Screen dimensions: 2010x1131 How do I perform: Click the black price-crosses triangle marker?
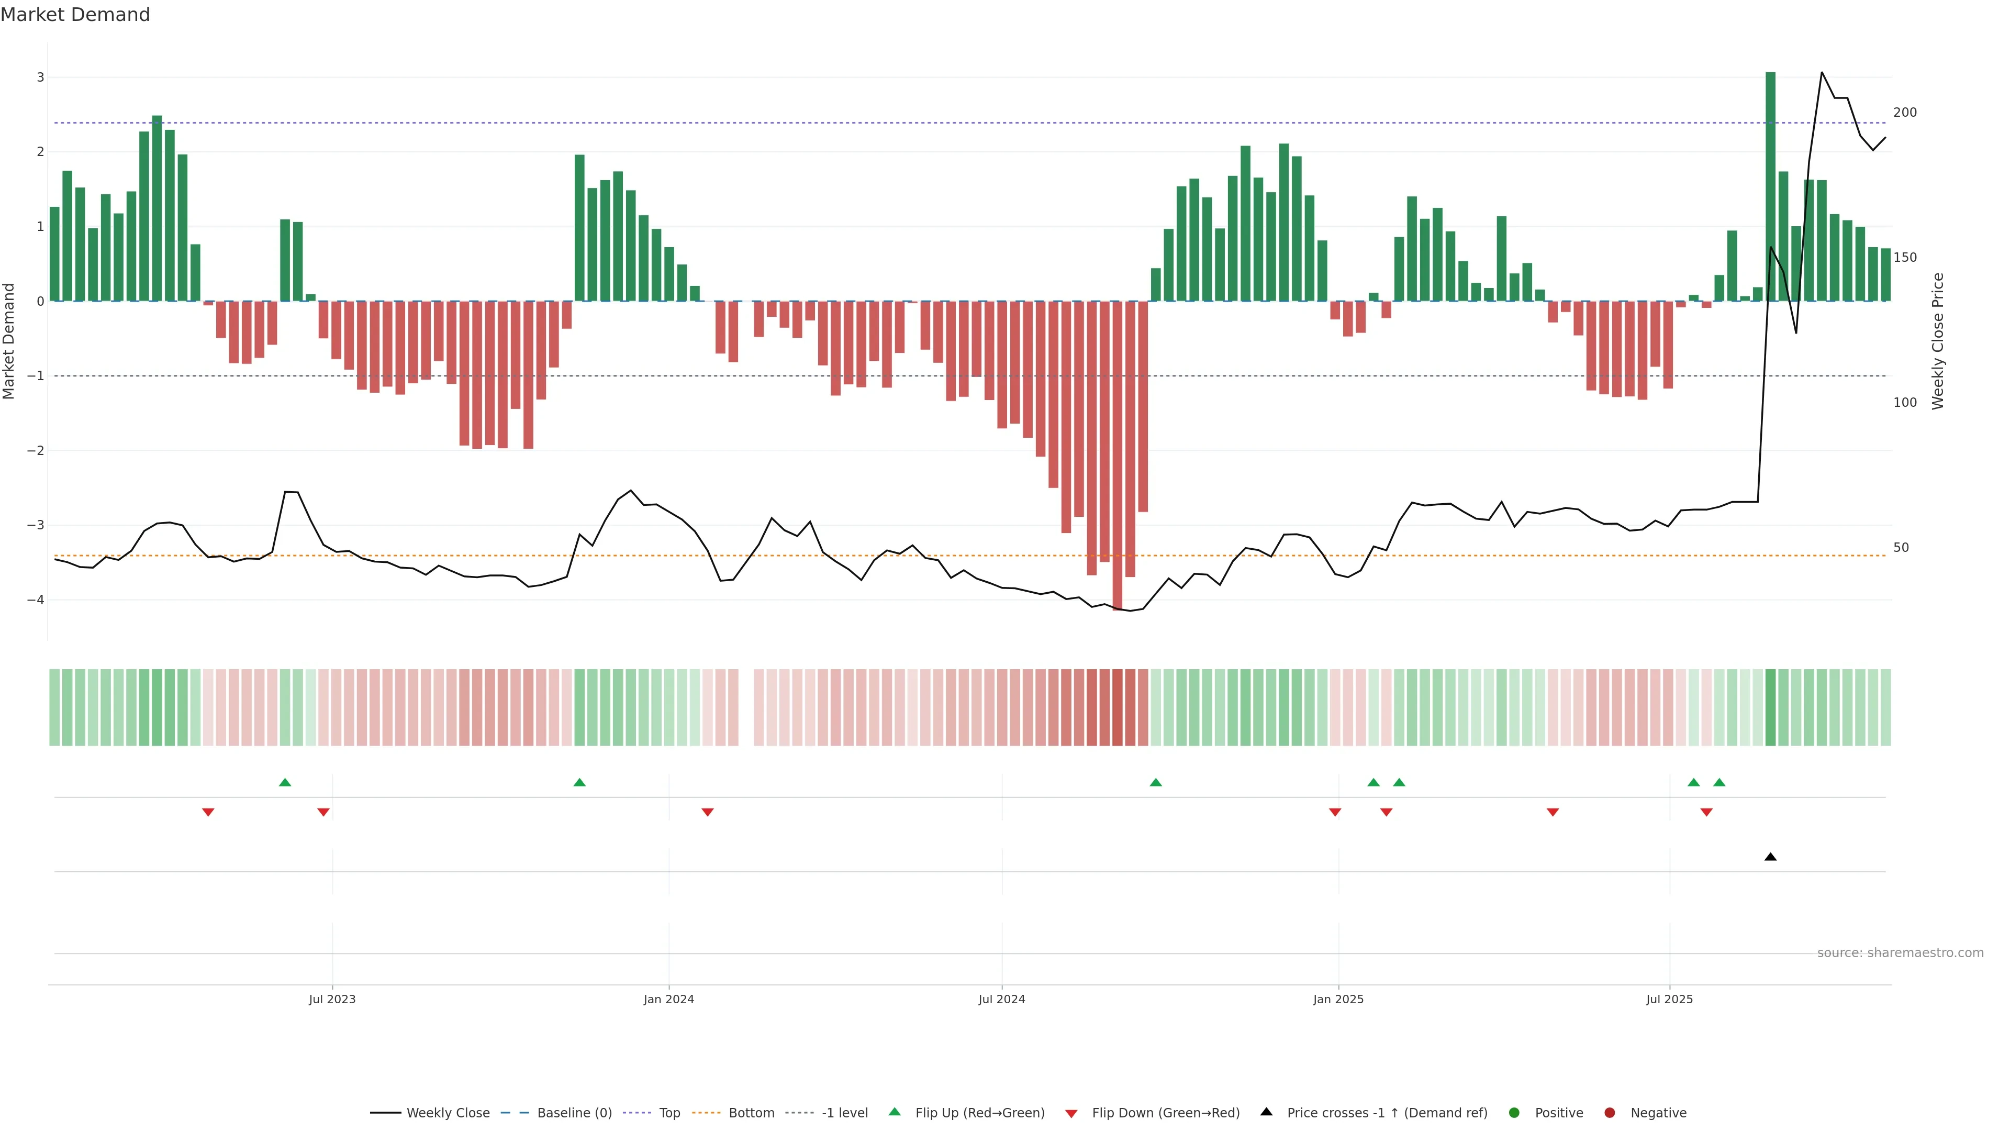click(1770, 857)
